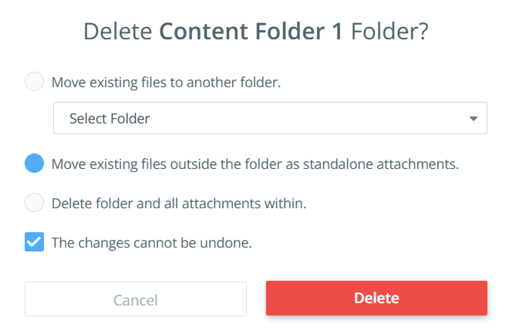Click 'The changes cannot be undone.' label text

point(152,243)
